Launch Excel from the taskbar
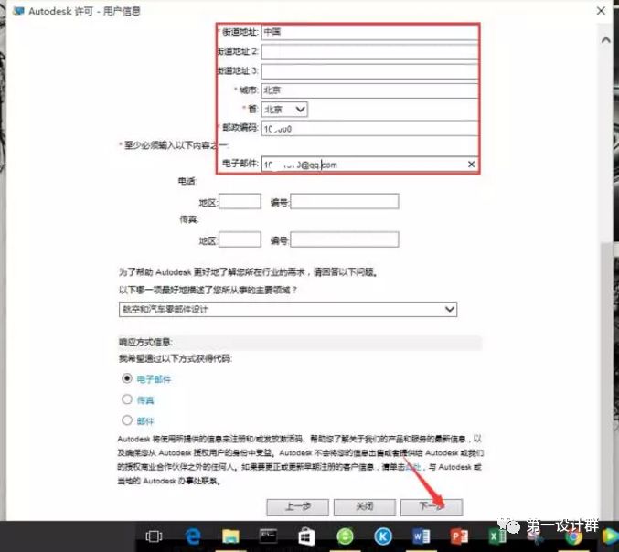The image size is (619, 552). coord(497,536)
